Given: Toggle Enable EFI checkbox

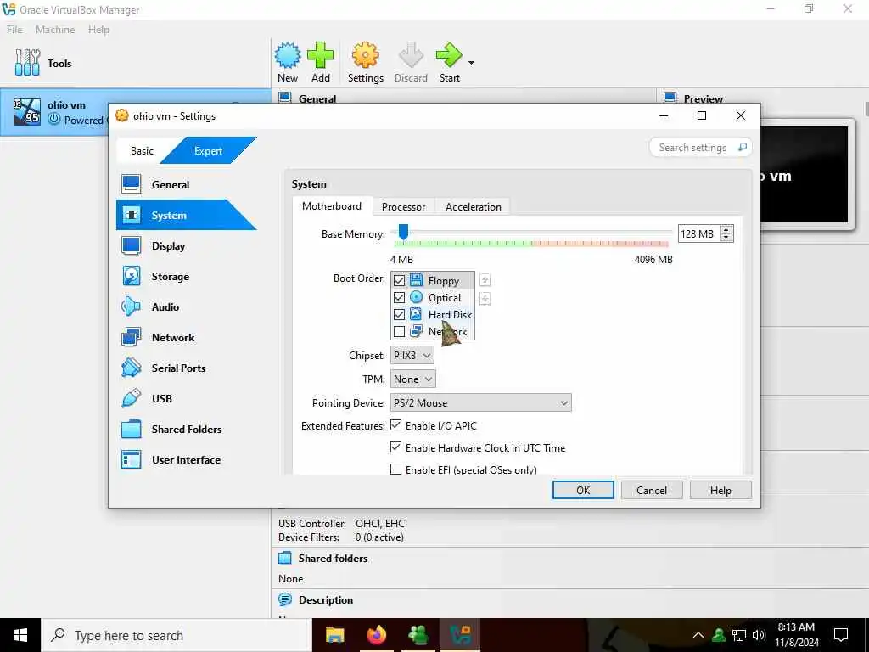Looking at the screenshot, I should coord(395,469).
